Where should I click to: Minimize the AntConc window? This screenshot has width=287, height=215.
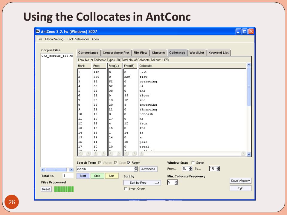(x=238, y=31)
